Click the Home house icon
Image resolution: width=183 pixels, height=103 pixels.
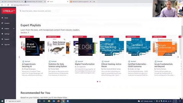pos(2,18)
